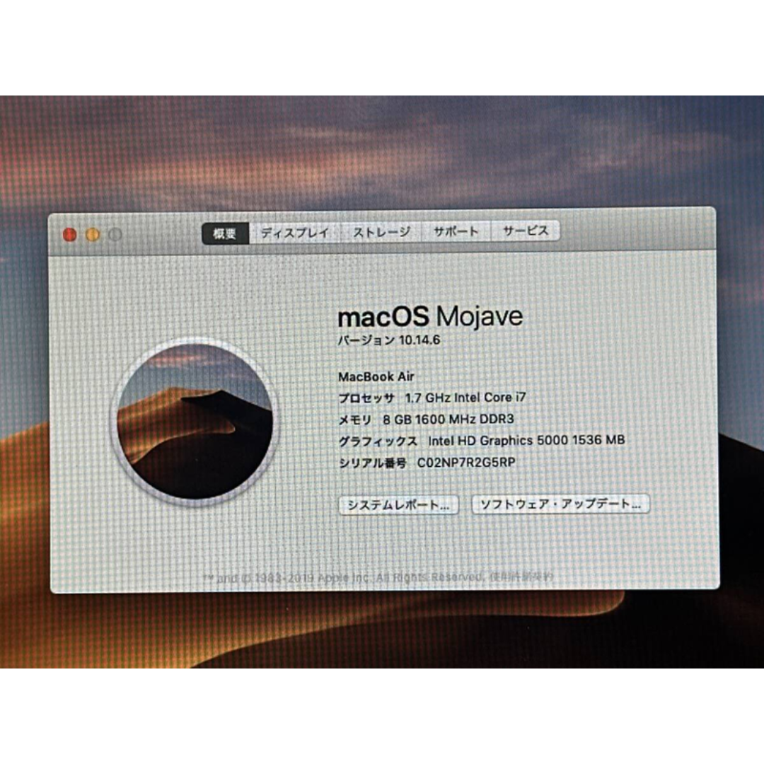
Task: Click the メモリ label
Action: [x=355, y=419]
